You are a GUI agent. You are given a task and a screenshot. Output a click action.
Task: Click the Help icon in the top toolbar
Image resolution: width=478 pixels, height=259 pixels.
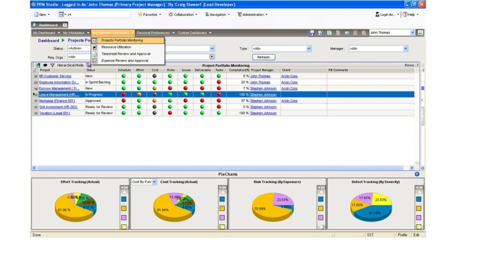tap(405, 15)
